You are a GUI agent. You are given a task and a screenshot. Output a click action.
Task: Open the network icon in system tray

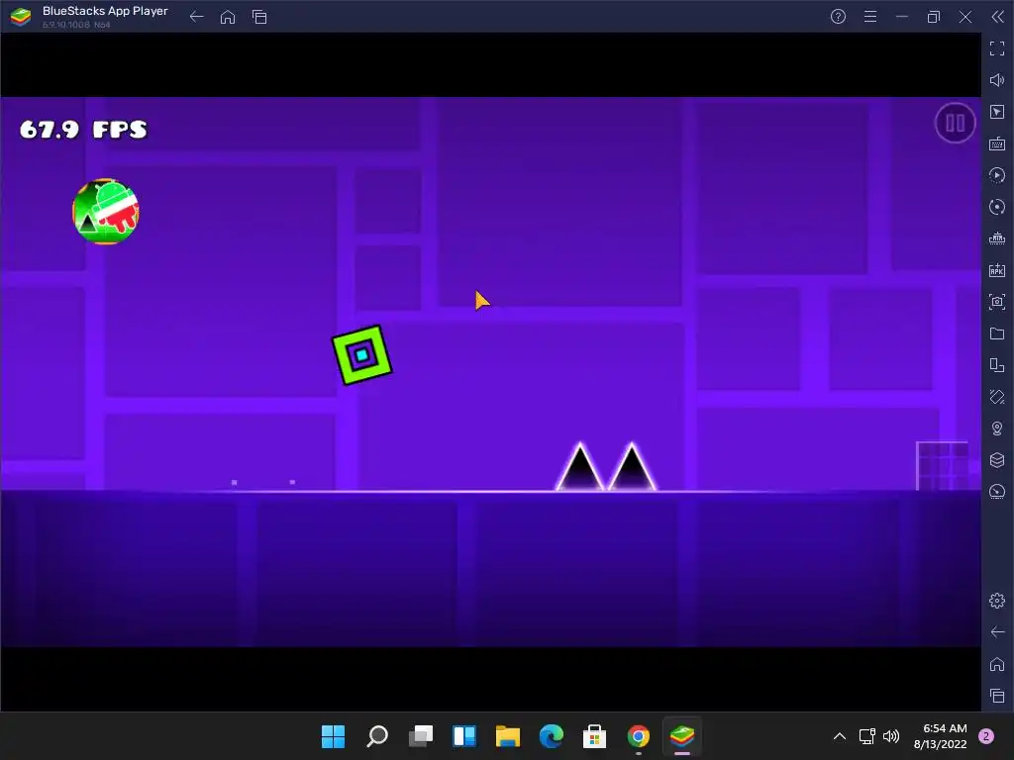[x=866, y=736]
